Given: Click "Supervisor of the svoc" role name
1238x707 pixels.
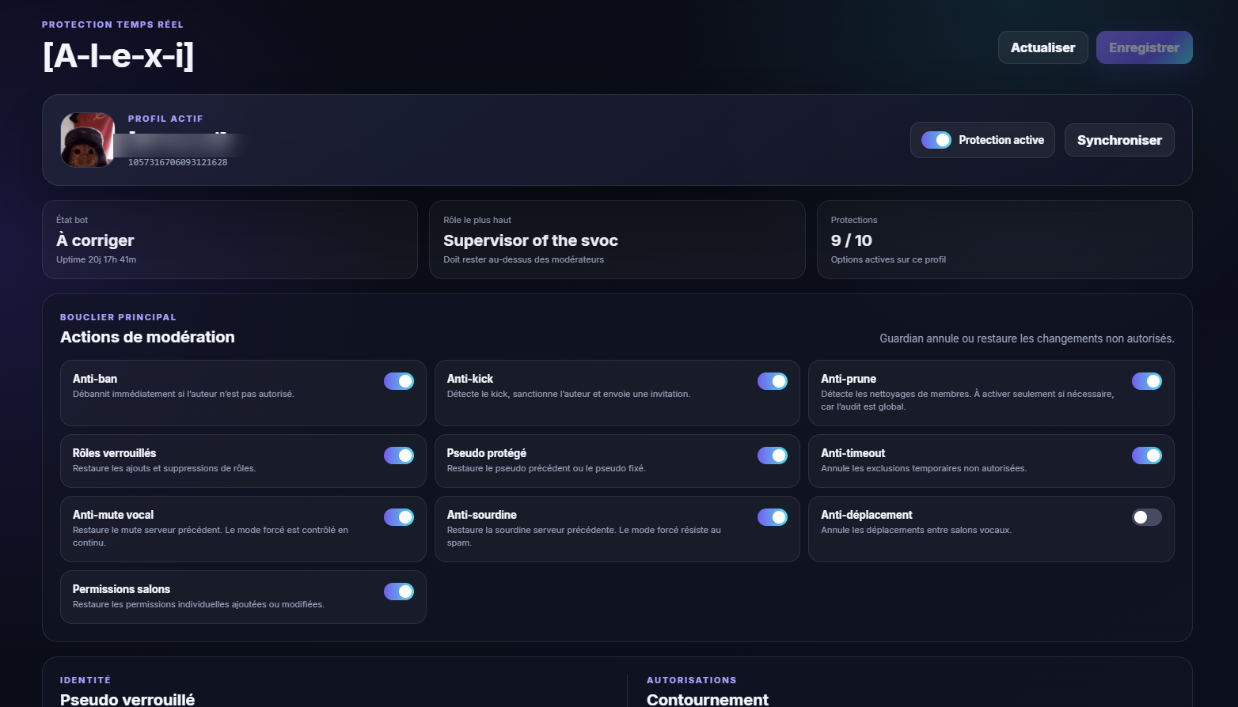Looking at the screenshot, I should click(x=530, y=240).
